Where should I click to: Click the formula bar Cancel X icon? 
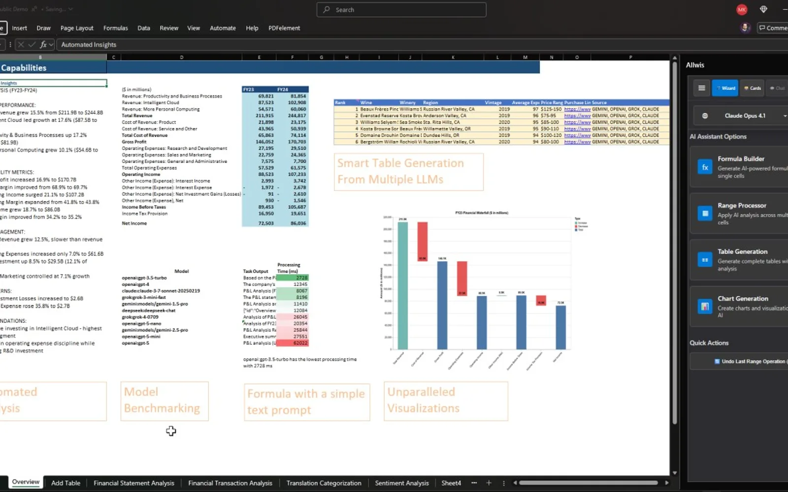pos(21,44)
